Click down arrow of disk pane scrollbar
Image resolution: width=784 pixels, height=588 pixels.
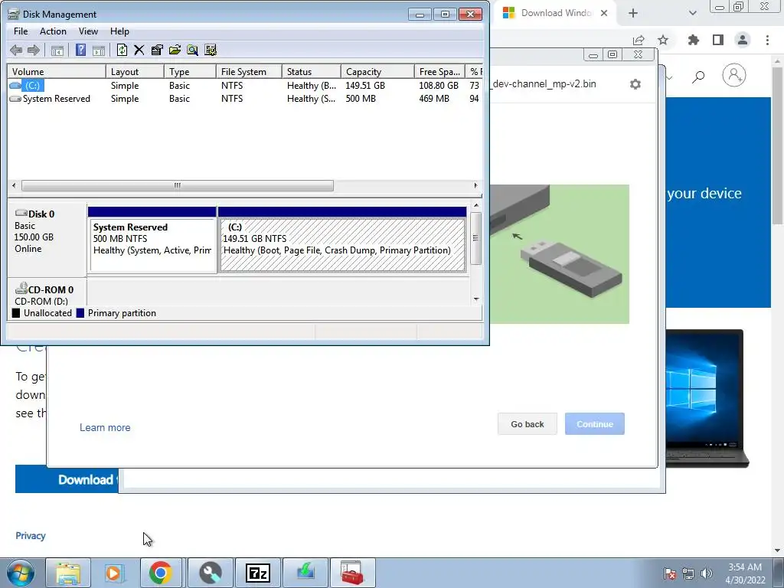(476, 299)
